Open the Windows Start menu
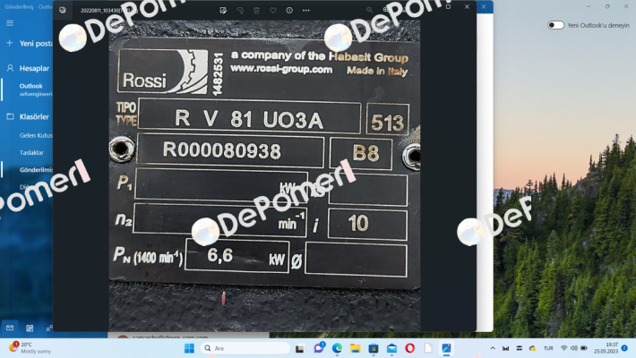The width and height of the screenshot is (636, 358). (x=189, y=348)
